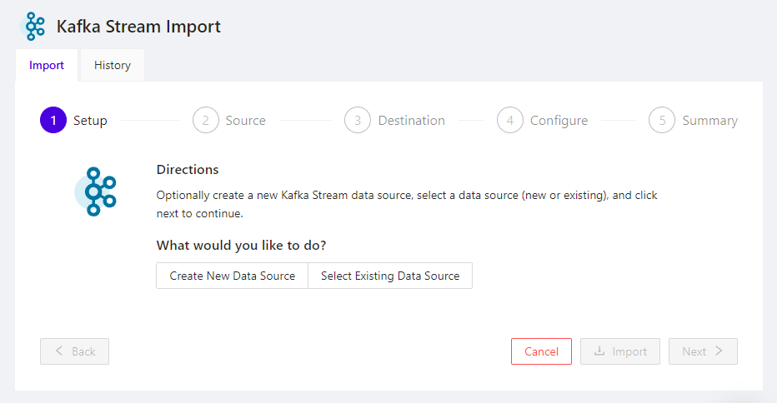Select step 4 Configure circle

[x=510, y=121]
